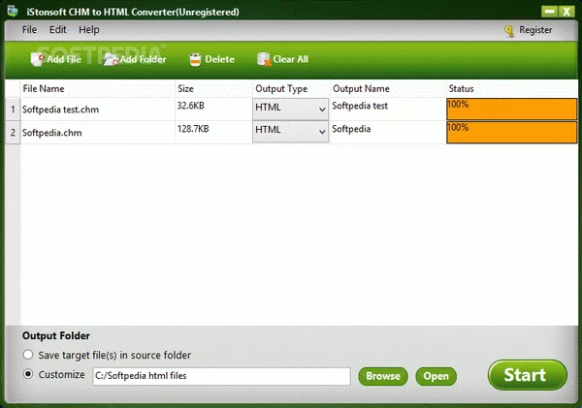Click the Browse button
Viewport: 582px width, 408px height.
382,376
